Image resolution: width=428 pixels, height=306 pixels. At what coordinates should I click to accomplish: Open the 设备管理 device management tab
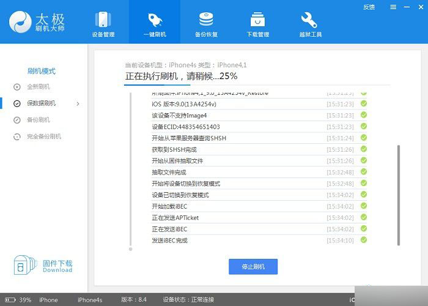click(x=103, y=24)
